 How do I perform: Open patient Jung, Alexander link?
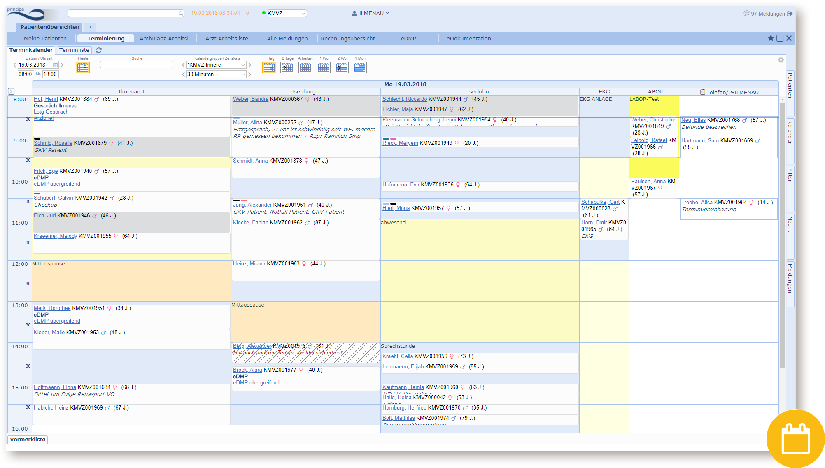tap(252, 205)
